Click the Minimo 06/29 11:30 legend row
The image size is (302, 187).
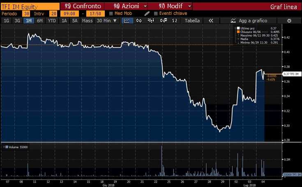tap(258, 42)
